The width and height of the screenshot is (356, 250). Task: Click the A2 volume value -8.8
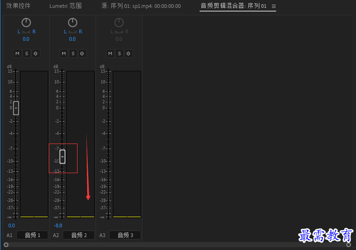(x=58, y=225)
